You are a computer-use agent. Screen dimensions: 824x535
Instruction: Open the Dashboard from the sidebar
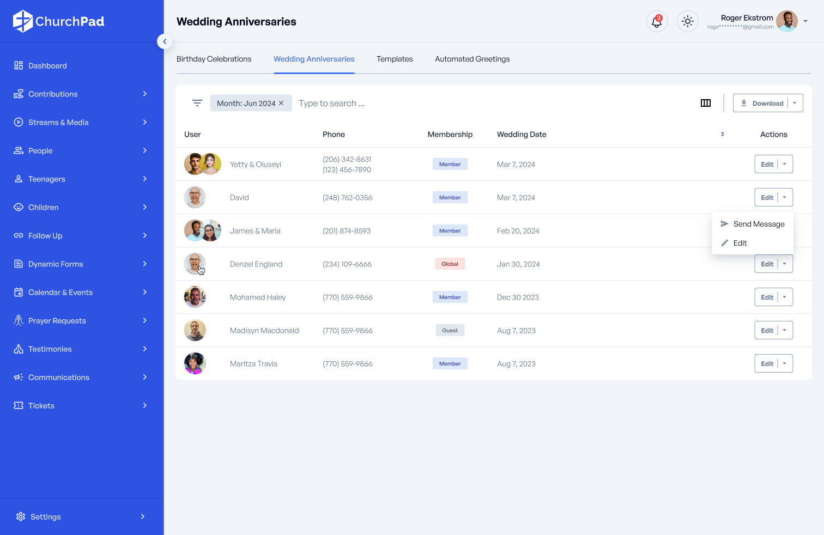pyautogui.click(x=47, y=65)
